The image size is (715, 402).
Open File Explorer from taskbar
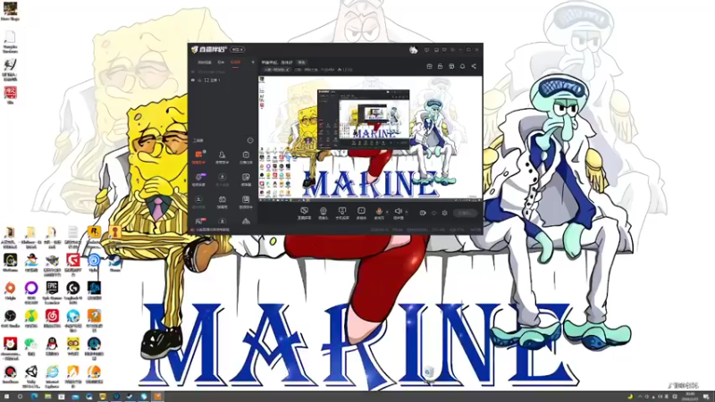click(48, 397)
